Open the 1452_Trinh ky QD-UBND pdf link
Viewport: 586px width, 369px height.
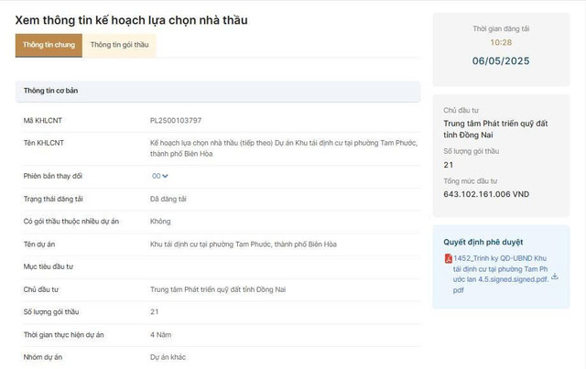[501, 274]
